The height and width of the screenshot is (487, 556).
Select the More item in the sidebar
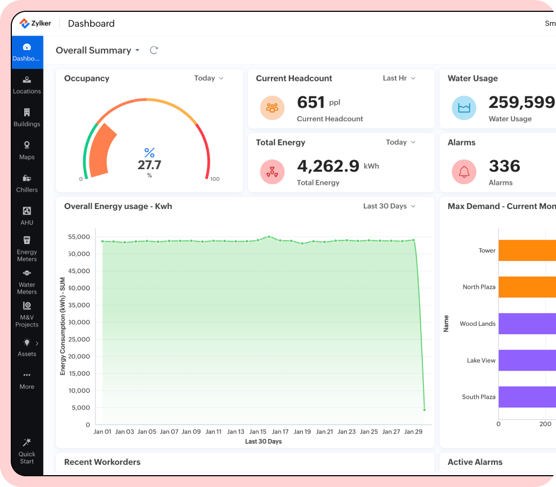[27, 380]
